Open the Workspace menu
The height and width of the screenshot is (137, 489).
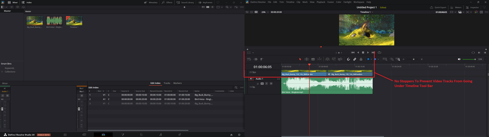359,2
